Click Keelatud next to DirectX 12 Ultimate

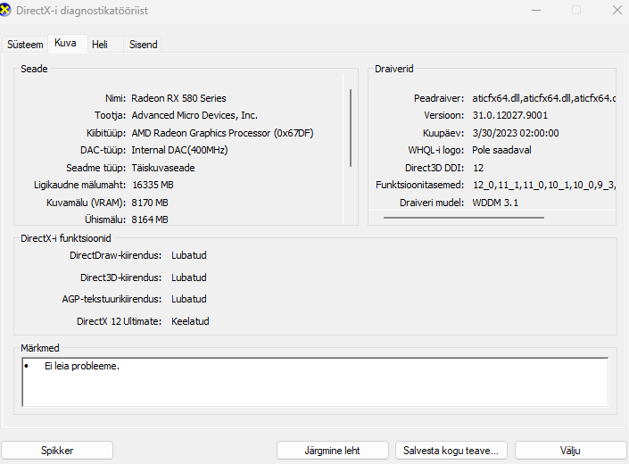pos(190,321)
